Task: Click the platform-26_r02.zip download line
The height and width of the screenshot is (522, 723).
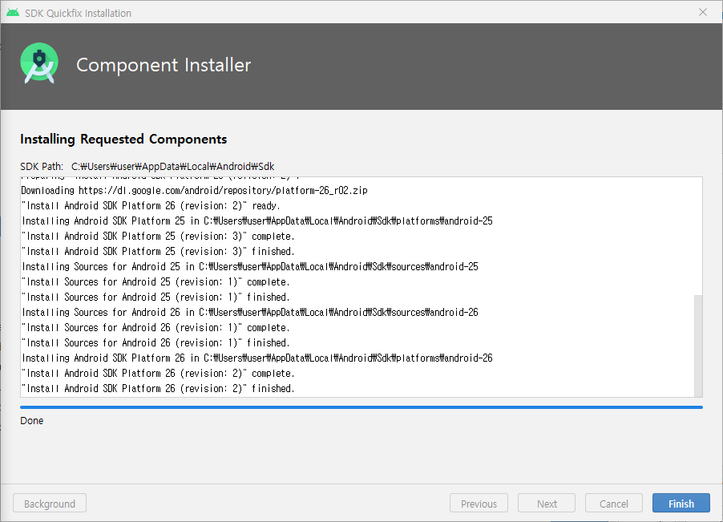Action: (x=194, y=191)
